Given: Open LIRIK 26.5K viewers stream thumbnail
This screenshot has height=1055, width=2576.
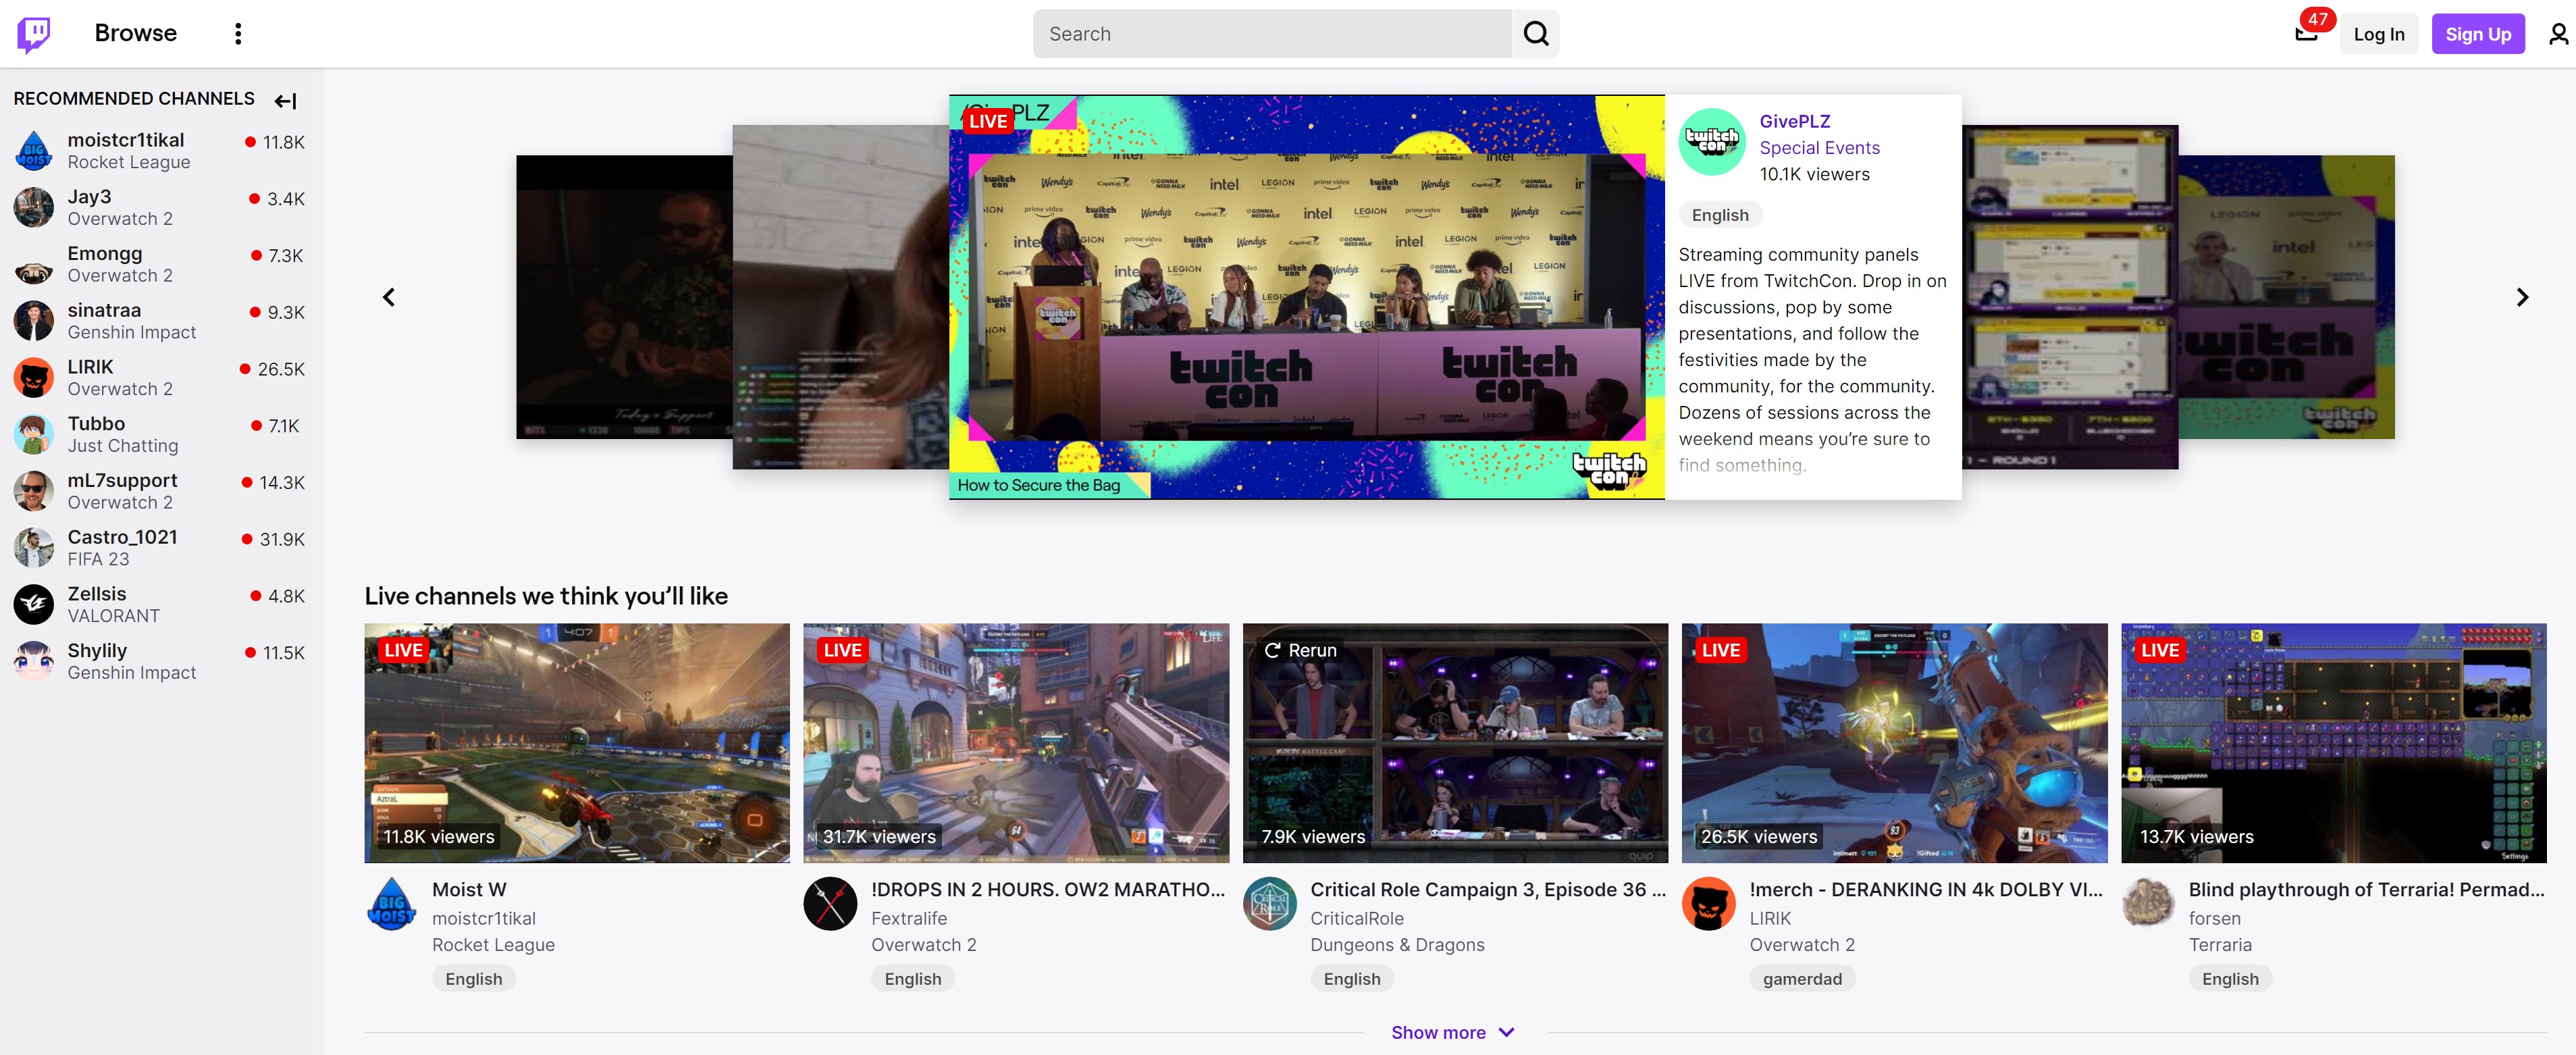Looking at the screenshot, I should point(1894,743).
